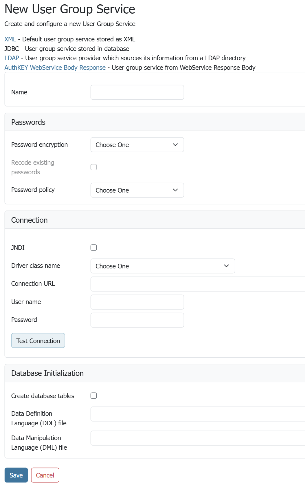Screen dimensions: 305x485
Task: Open the Driver class name dropdown
Action: pyautogui.click(x=163, y=266)
